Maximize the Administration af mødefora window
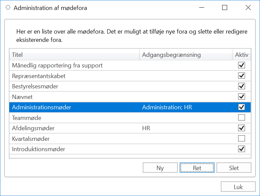This screenshot has height=196, width=260. [x=224, y=8]
